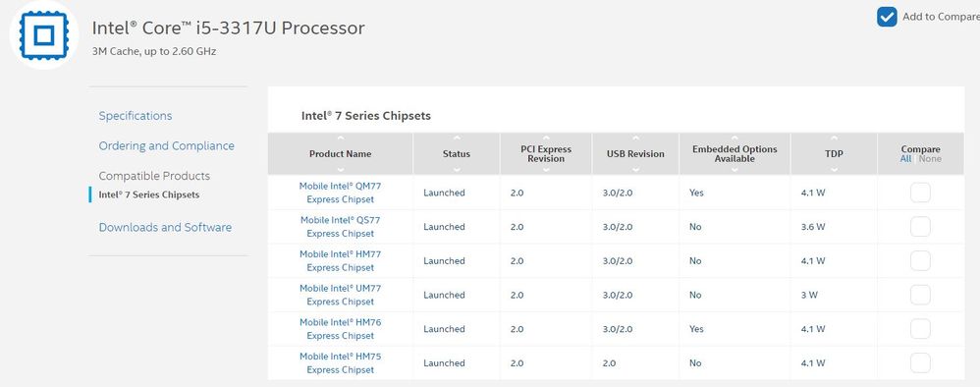The width and height of the screenshot is (980, 387).
Task: Sort TDP column ascending arrow
Action: 834,138
